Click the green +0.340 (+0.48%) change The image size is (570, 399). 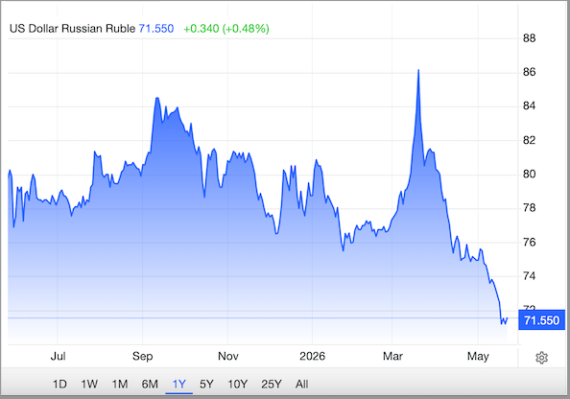(226, 29)
